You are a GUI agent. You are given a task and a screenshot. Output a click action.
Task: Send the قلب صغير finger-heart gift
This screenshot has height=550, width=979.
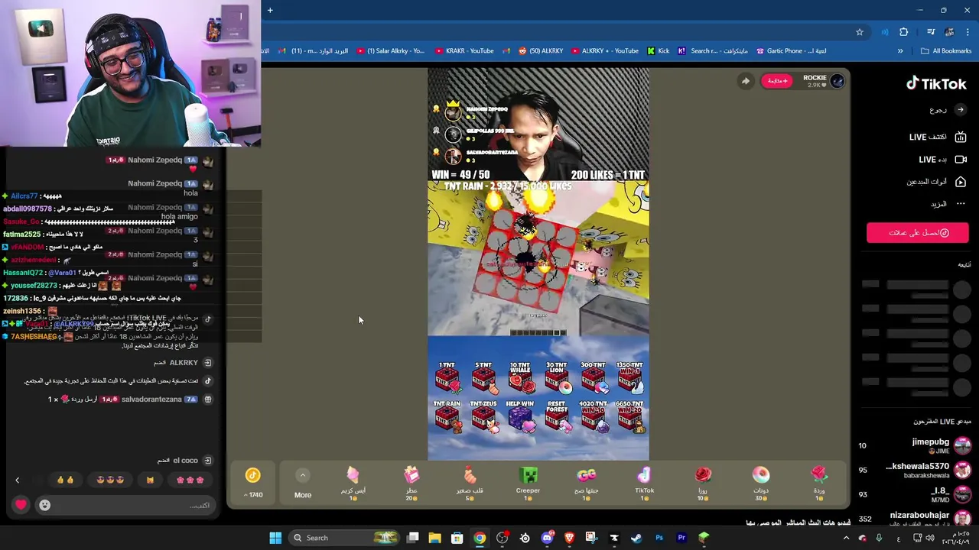click(x=470, y=484)
